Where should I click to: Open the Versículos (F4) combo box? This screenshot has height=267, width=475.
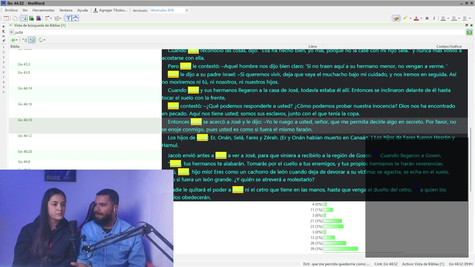click(169, 10)
